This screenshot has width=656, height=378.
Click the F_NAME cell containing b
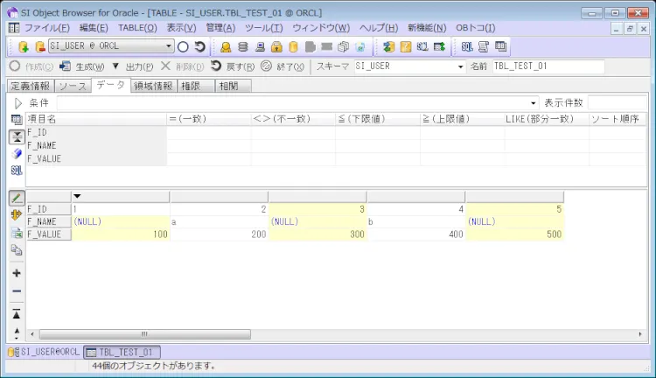coord(415,222)
